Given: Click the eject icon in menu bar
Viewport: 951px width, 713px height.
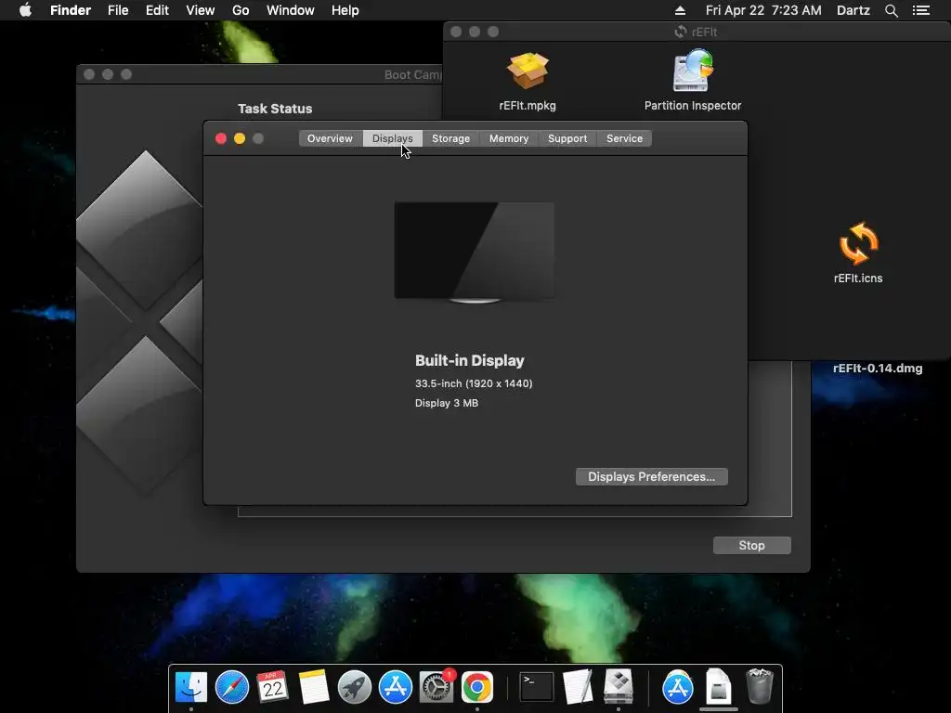Looking at the screenshot, I should point(680,10).
